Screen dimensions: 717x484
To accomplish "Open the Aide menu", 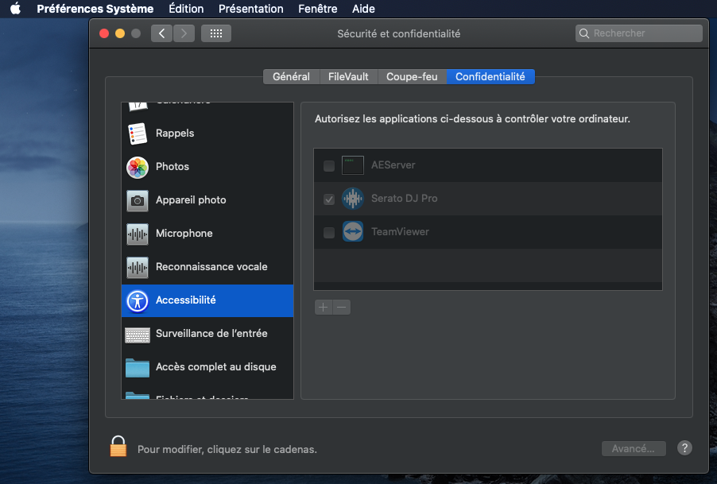I will click(x=363, y=9).
